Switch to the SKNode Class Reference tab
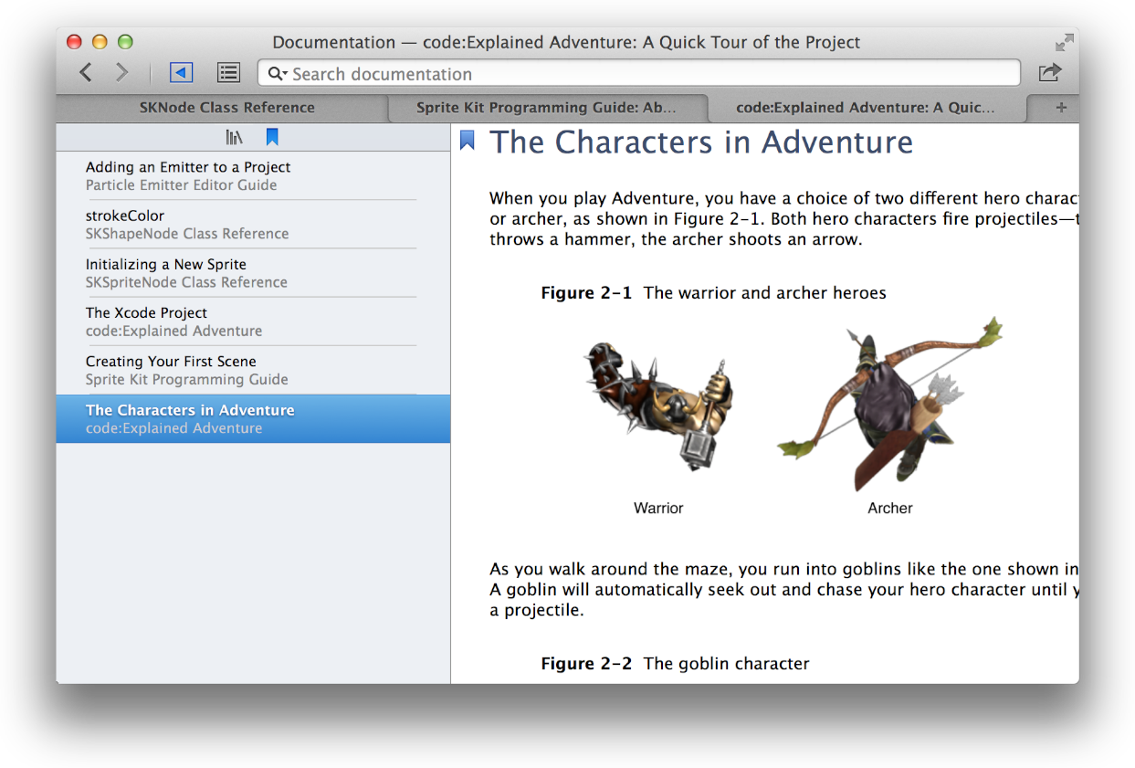This screenshot has height=768, width=1135. click(x=226, y=107)
